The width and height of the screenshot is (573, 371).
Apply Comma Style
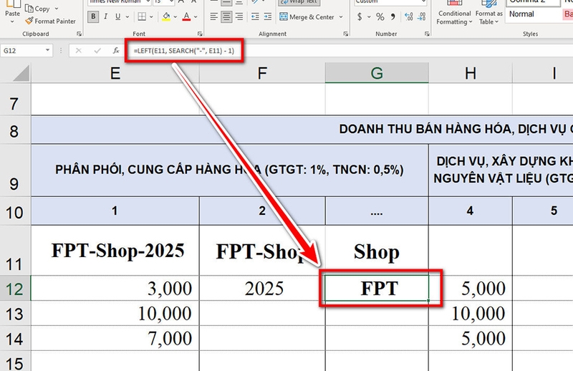point(393,16)
